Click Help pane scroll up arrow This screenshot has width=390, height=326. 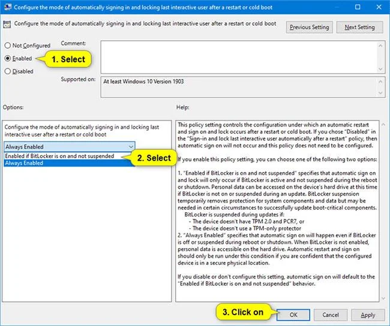click(x=383, y=124)
